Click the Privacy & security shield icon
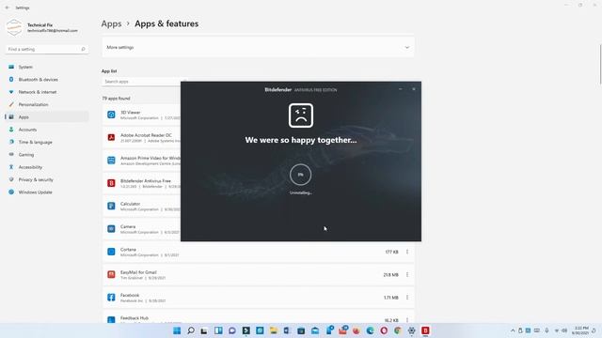Viewport: 602px width, 338px height. tap(11, 179)
